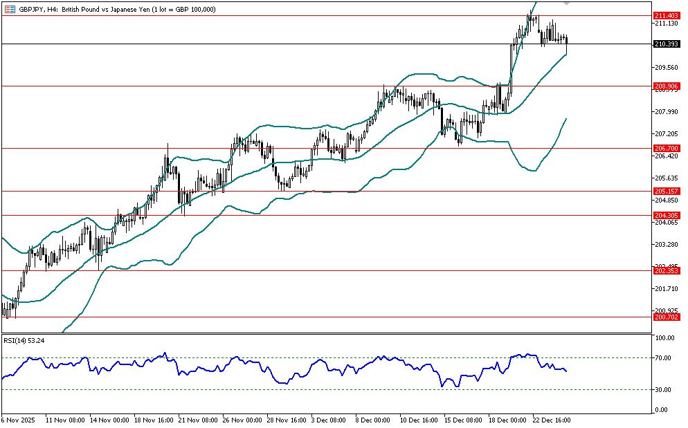The image size is (688, 428).
Task: Select the 8 Dec 00:00 time label
Action: [x=373, y=420]
